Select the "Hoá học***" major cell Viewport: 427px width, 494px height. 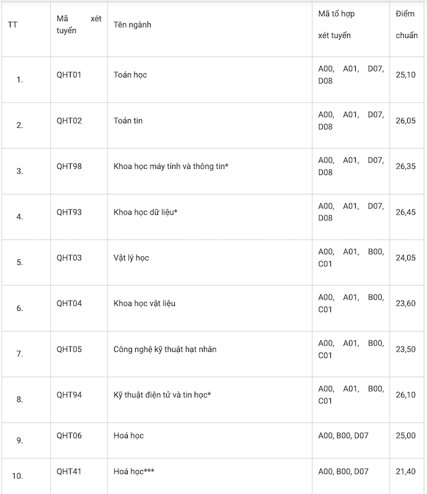pos(134,472)
